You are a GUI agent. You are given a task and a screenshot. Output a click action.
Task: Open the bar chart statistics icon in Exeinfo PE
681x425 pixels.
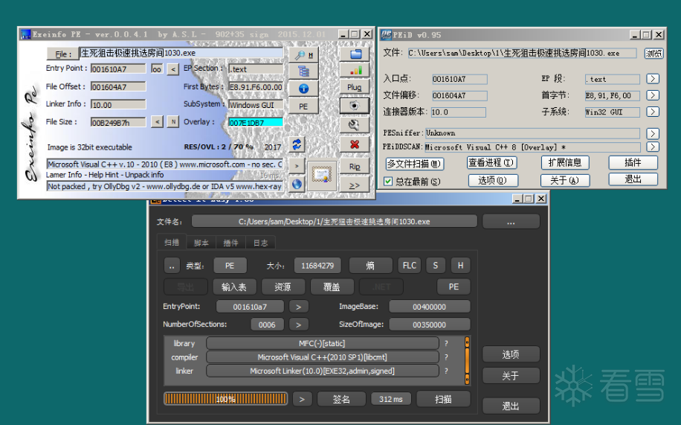coord(355,71)
